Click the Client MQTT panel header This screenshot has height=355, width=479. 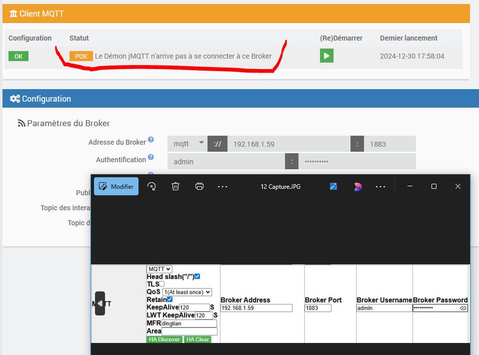point(236,14)
